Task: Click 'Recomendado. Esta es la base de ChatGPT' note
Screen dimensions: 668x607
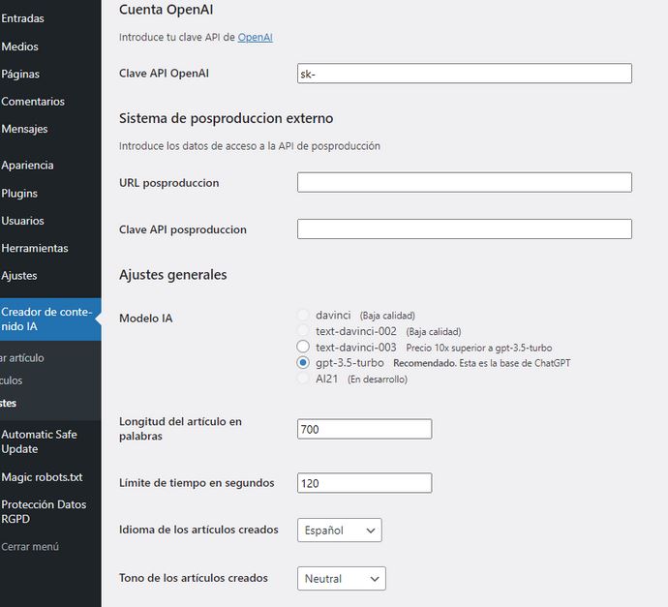Action: (482, 363)
